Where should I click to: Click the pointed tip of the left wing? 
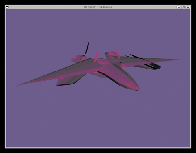pos(16,86)
